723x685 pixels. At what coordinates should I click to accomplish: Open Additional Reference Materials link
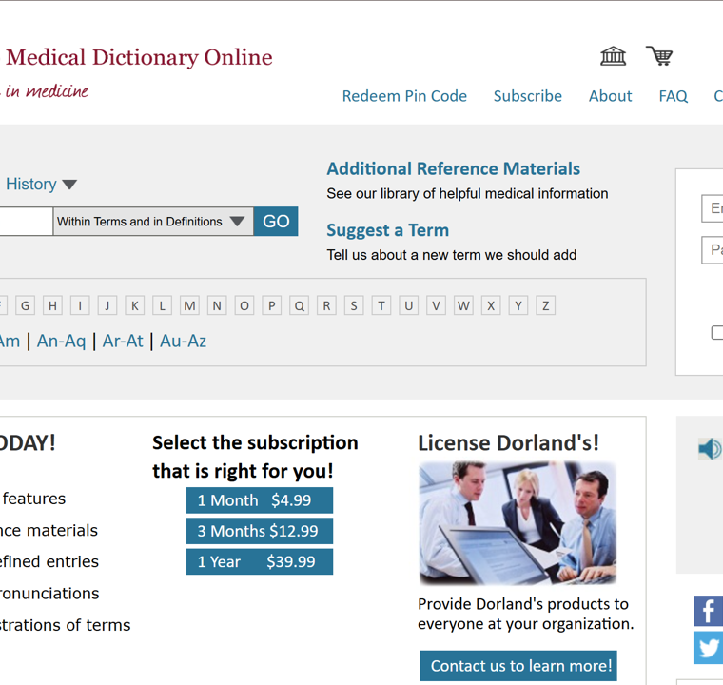pyautogui.click(x=453, y=168)
